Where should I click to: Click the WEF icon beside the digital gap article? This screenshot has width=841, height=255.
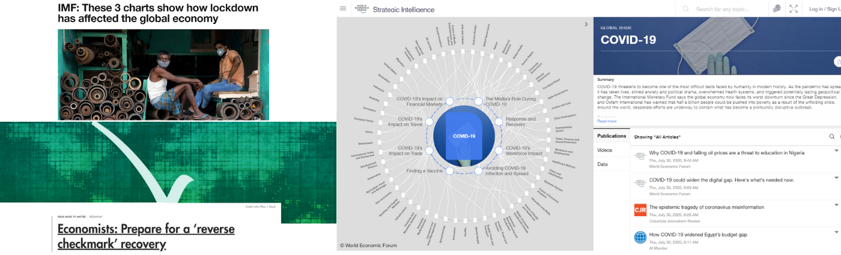pos(640,182)
